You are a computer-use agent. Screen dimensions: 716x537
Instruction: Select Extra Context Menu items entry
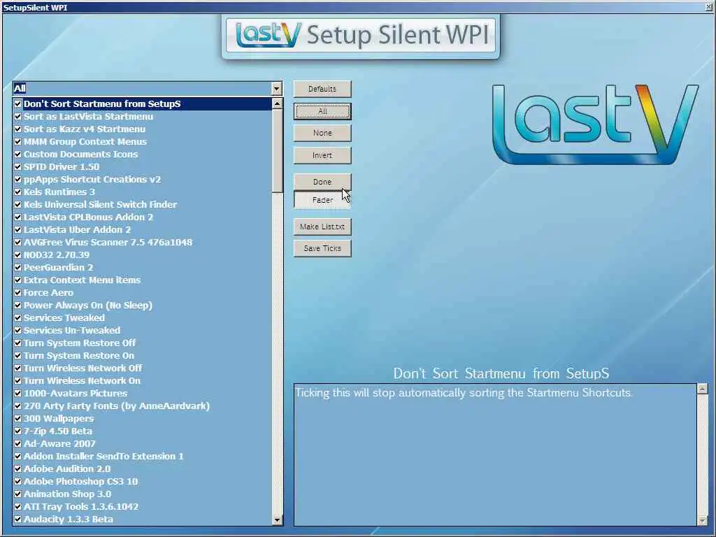click(82, 280)
